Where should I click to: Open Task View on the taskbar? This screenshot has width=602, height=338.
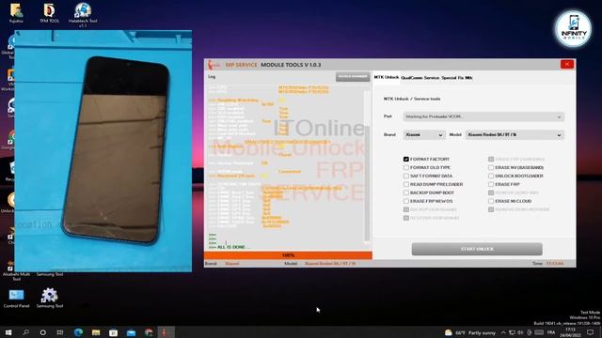pyautogui.click(x=60, y=332)
